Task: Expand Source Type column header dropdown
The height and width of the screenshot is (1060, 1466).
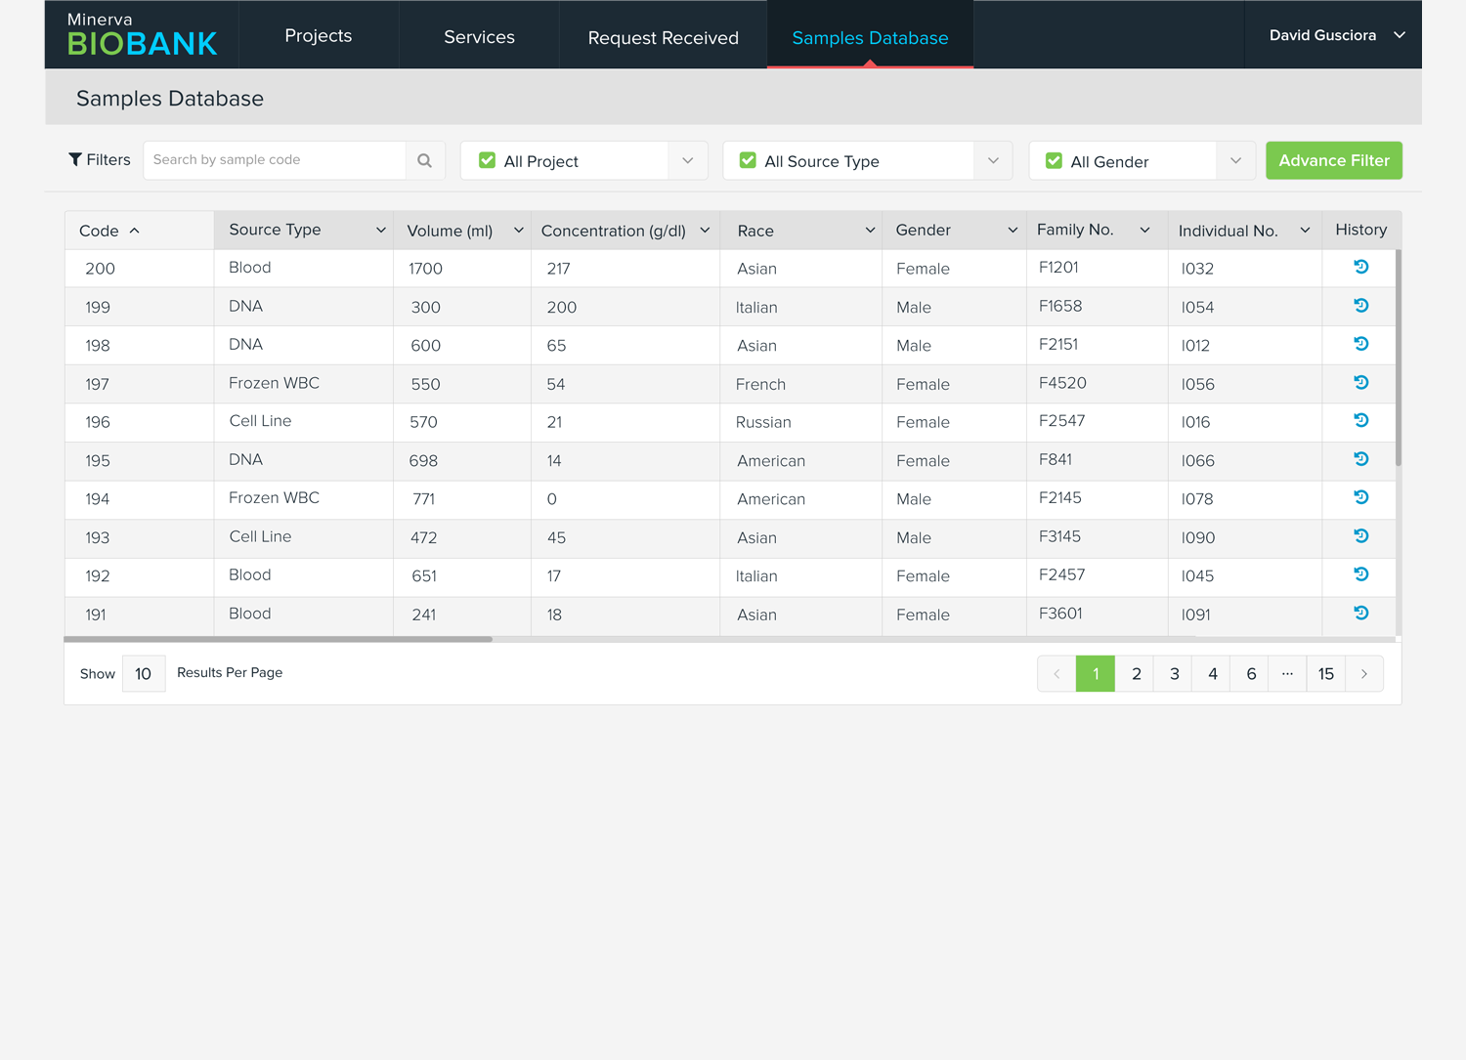Action: click(380, 231)
